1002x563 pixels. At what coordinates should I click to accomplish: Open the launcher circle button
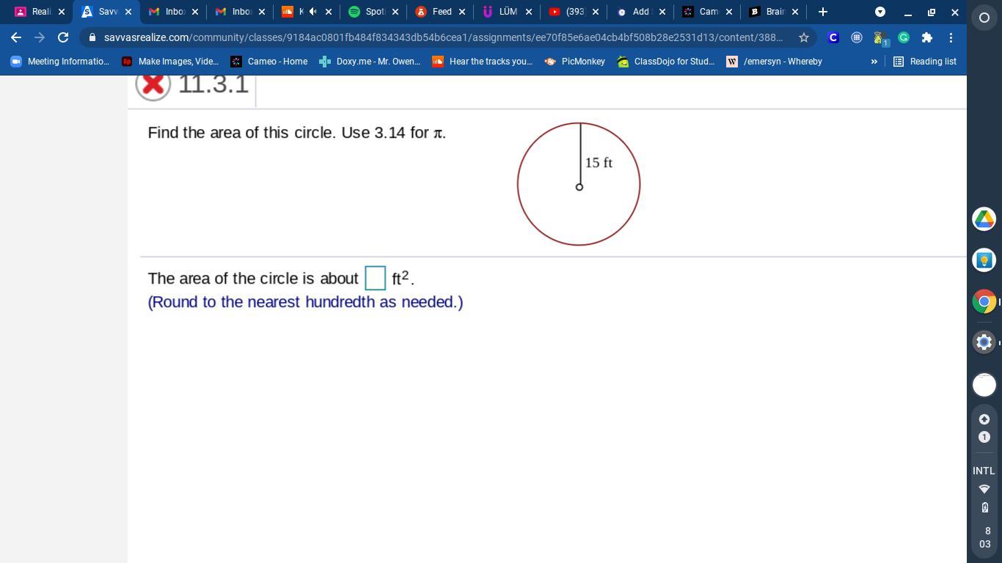(x=984, y=18)
